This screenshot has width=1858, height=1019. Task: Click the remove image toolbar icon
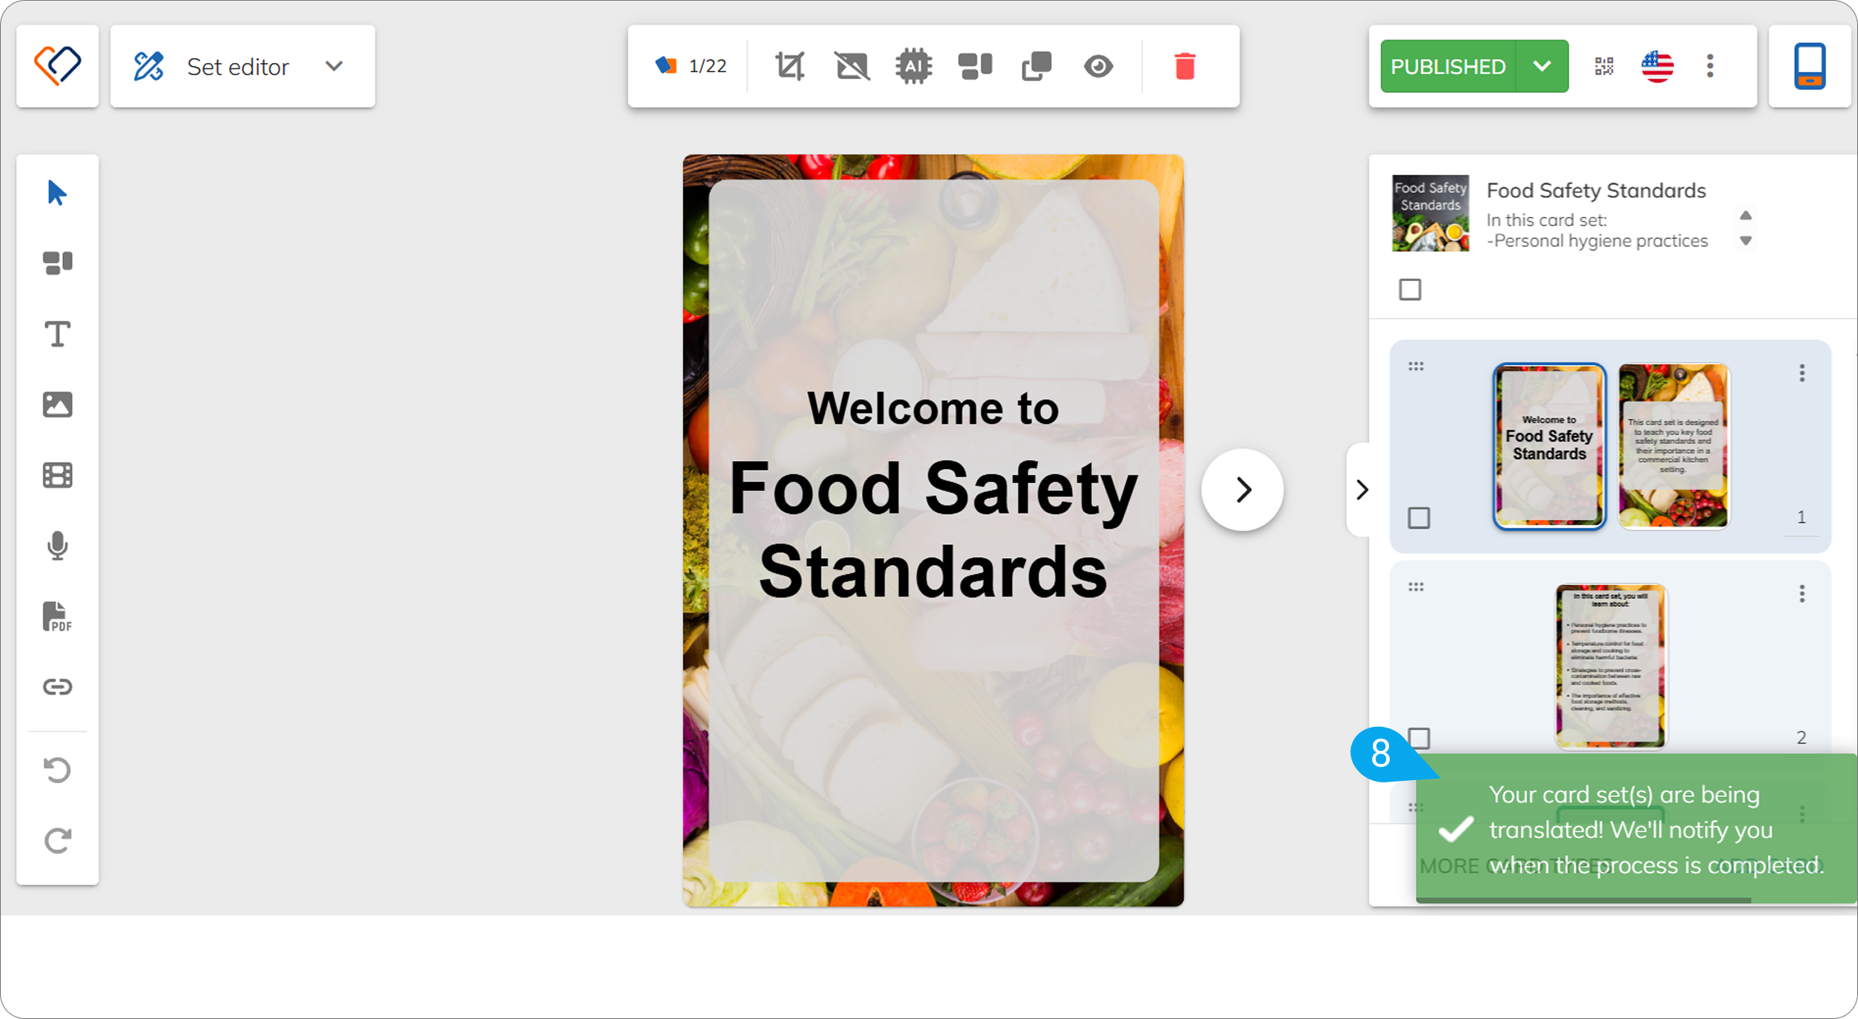(852, 66)
